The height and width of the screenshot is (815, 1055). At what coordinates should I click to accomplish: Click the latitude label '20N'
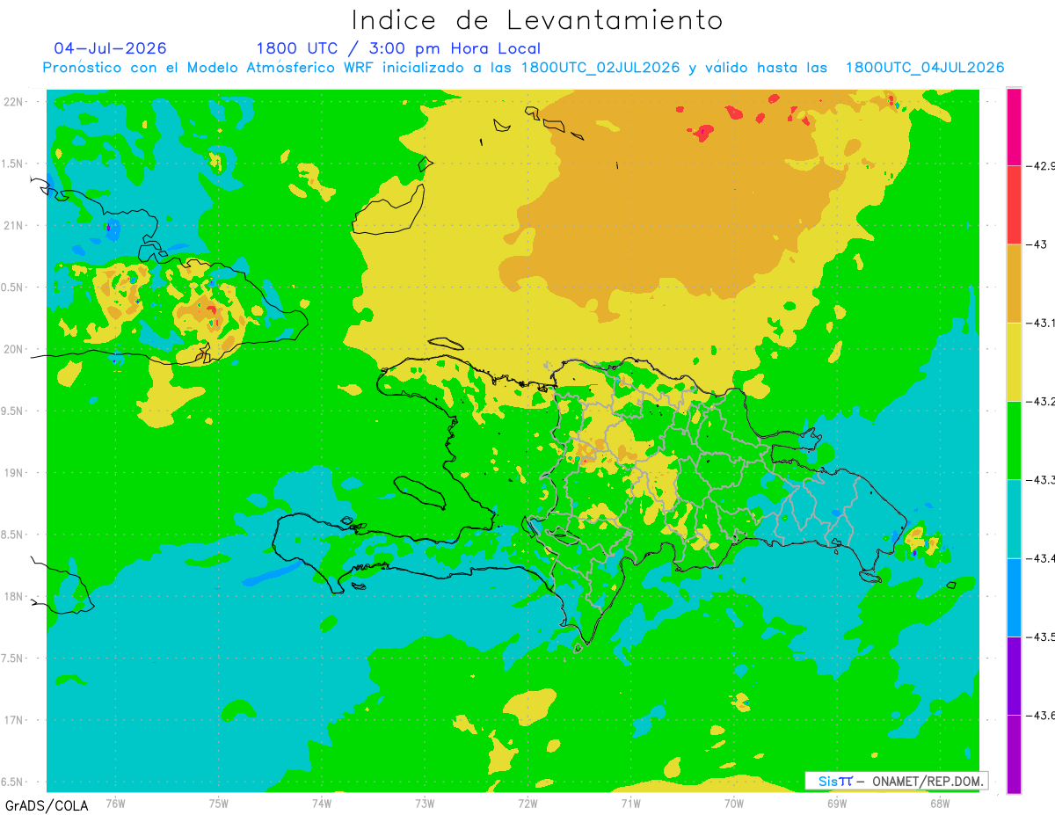pos(15,349)
